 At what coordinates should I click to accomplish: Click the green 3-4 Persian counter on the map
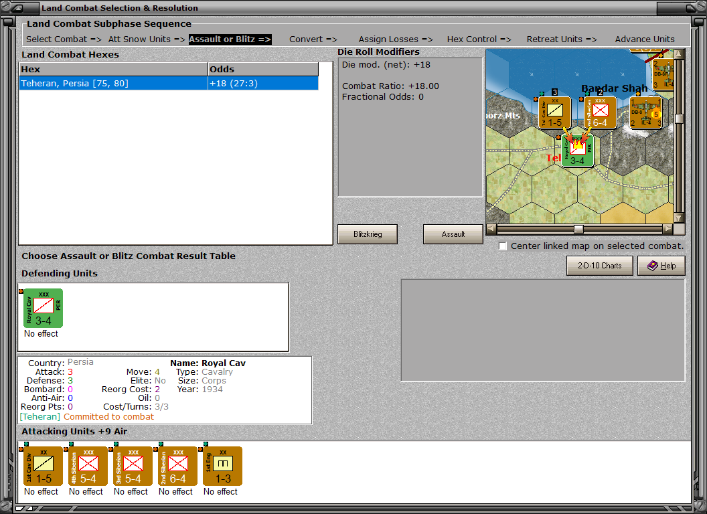coord(578,151)
